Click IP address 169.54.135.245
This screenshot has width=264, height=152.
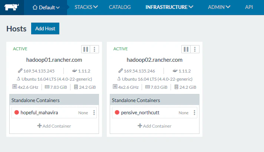click(x=39, y=71)
